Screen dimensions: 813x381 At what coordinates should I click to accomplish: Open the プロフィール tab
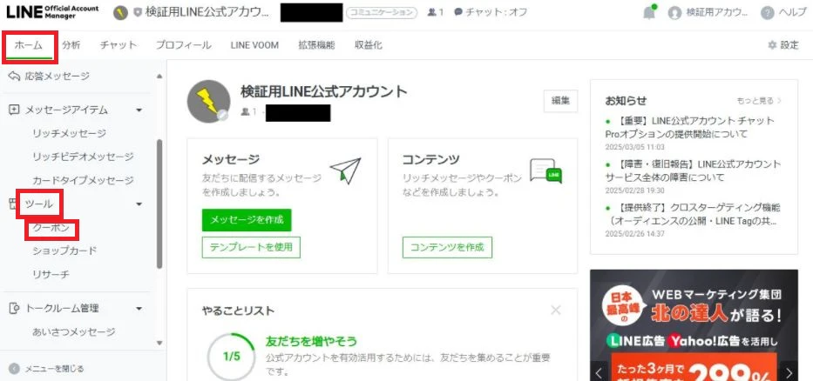pyautogui.click(x=184, y=45)
